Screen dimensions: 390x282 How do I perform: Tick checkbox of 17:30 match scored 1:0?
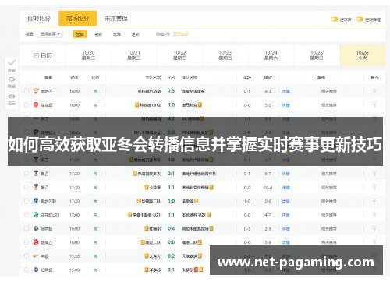[x=27, y=201]
